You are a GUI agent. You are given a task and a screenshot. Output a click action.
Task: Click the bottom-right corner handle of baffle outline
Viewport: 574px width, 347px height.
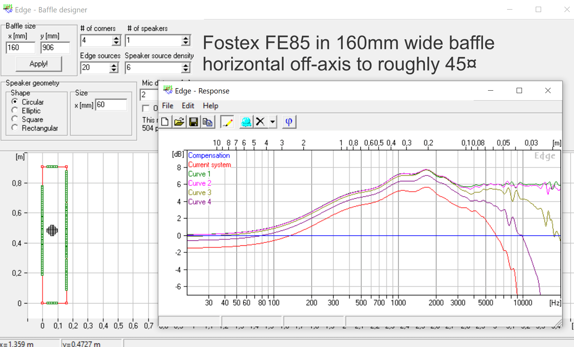(66, 303)
